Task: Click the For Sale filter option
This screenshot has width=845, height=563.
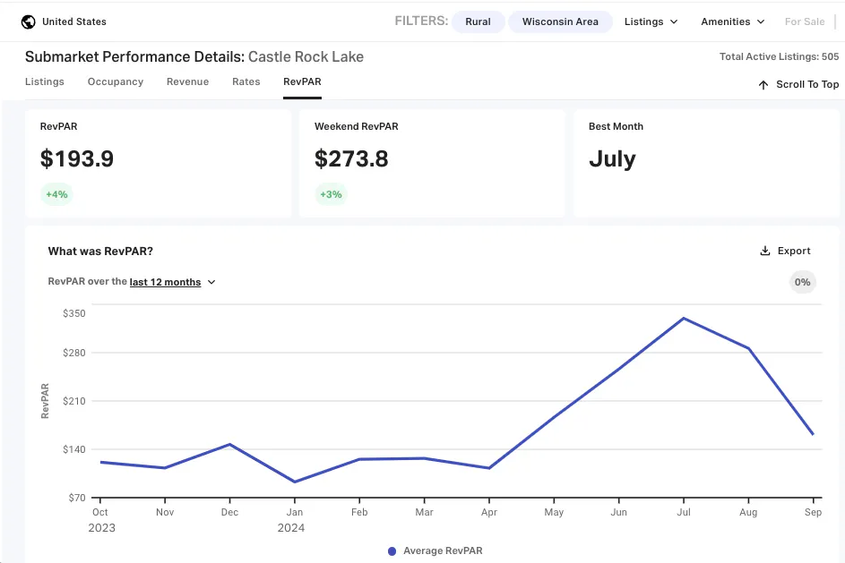Action: coord(805,22)
